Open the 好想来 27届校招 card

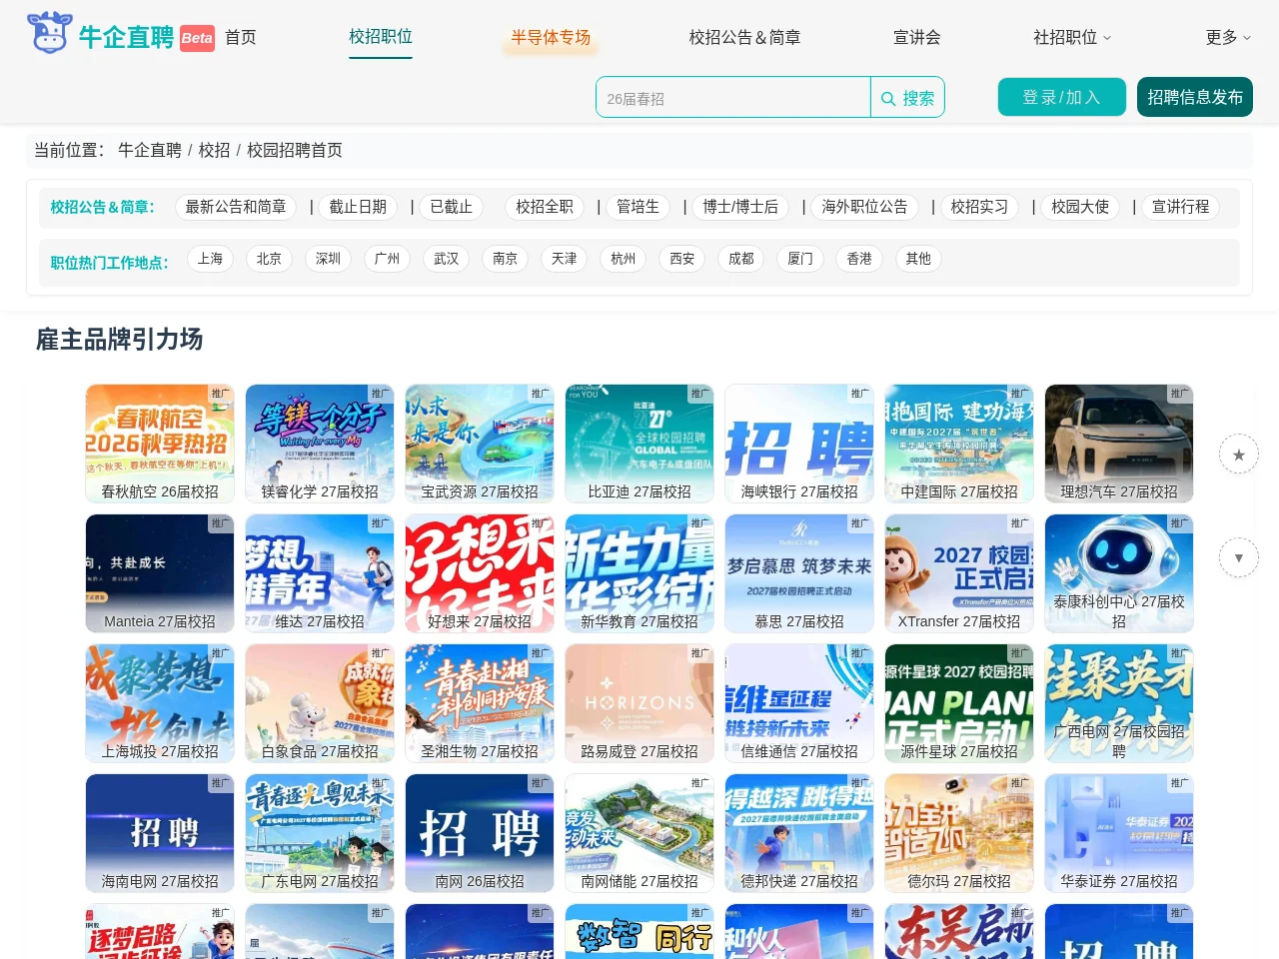(480, 573)
